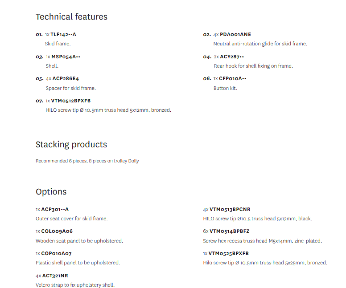Click option code VTM0514BPBFZ
Image resolution: width=346 pixels, height=288 pixels.
click(230, 231)
